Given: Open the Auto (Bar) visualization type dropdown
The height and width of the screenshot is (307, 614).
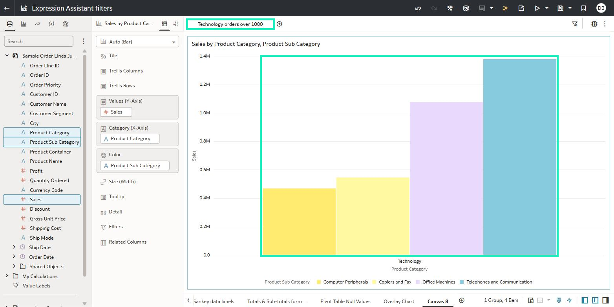Looking at the screenshot, I should click(137, 42).
